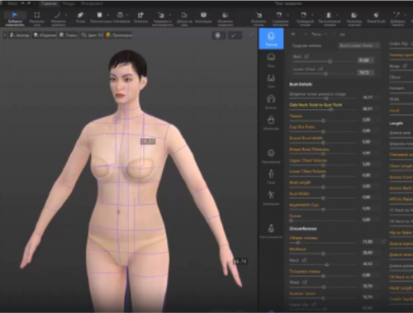Select the blue body size sidebar tab

[x=271, y=39]
